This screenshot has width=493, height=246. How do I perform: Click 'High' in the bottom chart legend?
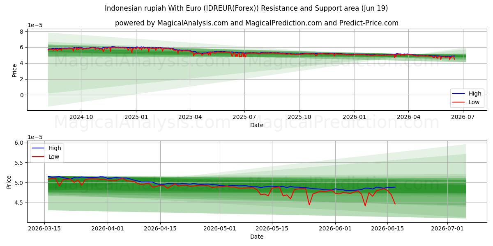coord(55,148)
